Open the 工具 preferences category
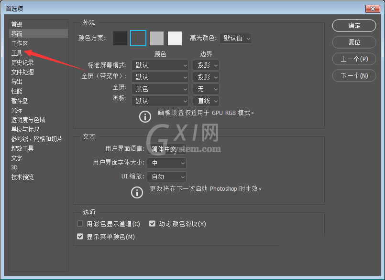Viewport: 385px width, 280px height. click(39, 53)
